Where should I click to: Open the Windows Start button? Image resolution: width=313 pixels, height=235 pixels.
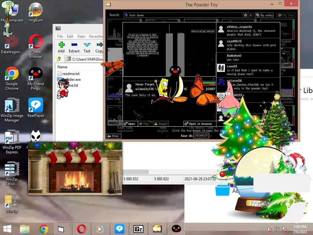[x=7, y=229]
